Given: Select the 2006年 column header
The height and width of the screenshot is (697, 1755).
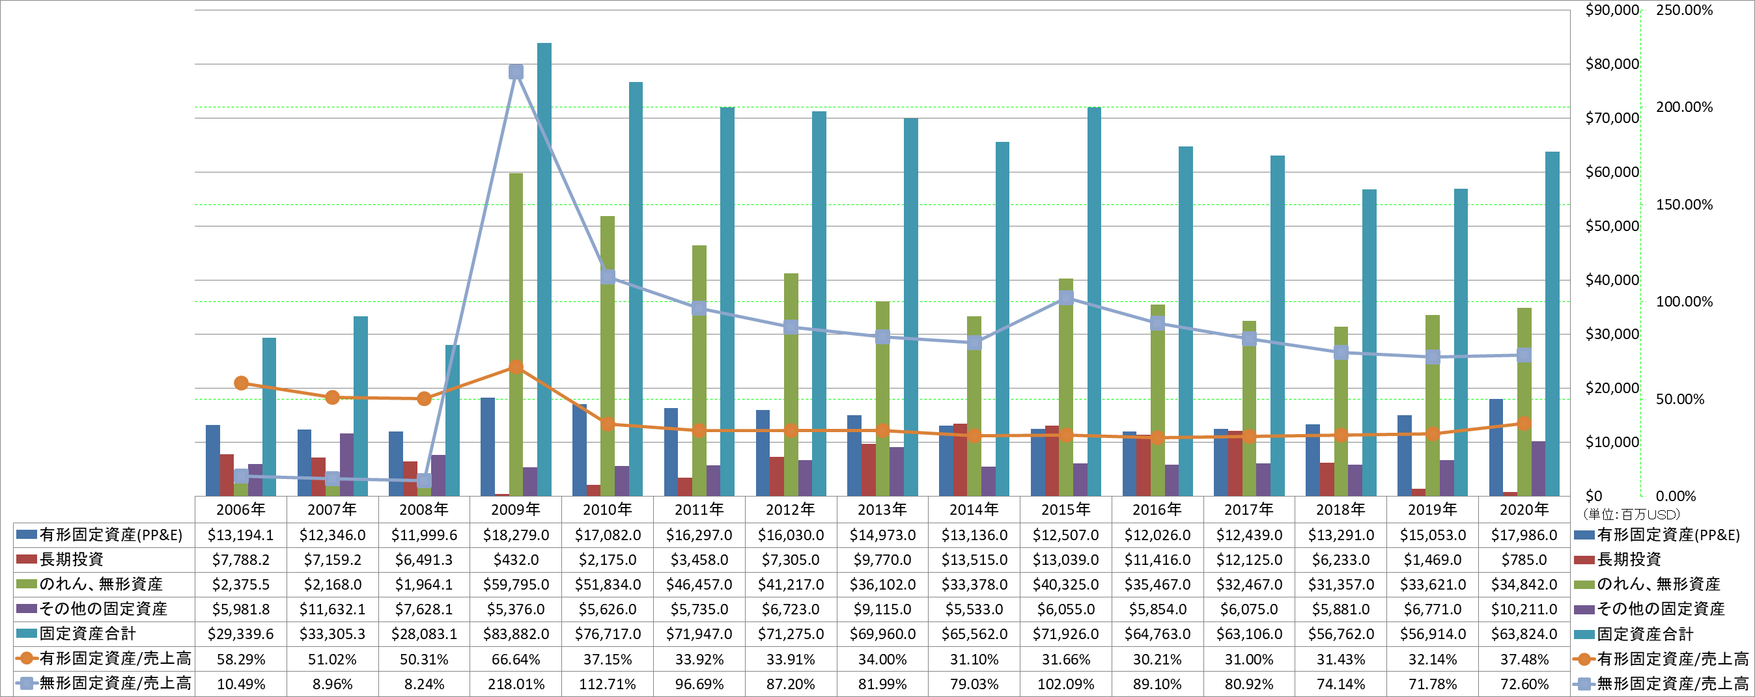Looking at the screenshot, I should coord(240,509).
